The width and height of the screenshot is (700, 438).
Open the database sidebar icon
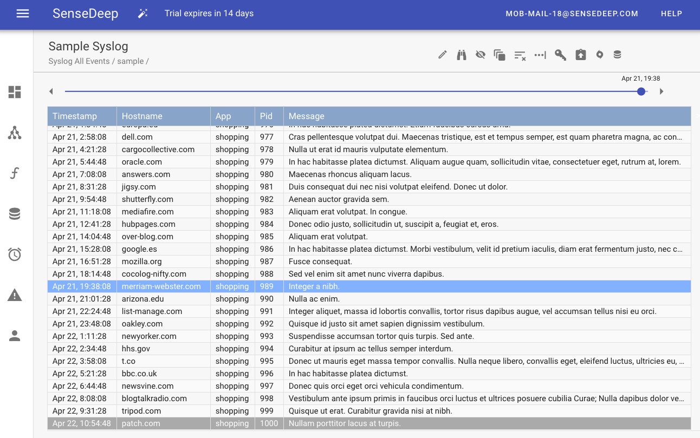[x=15, y=214]
